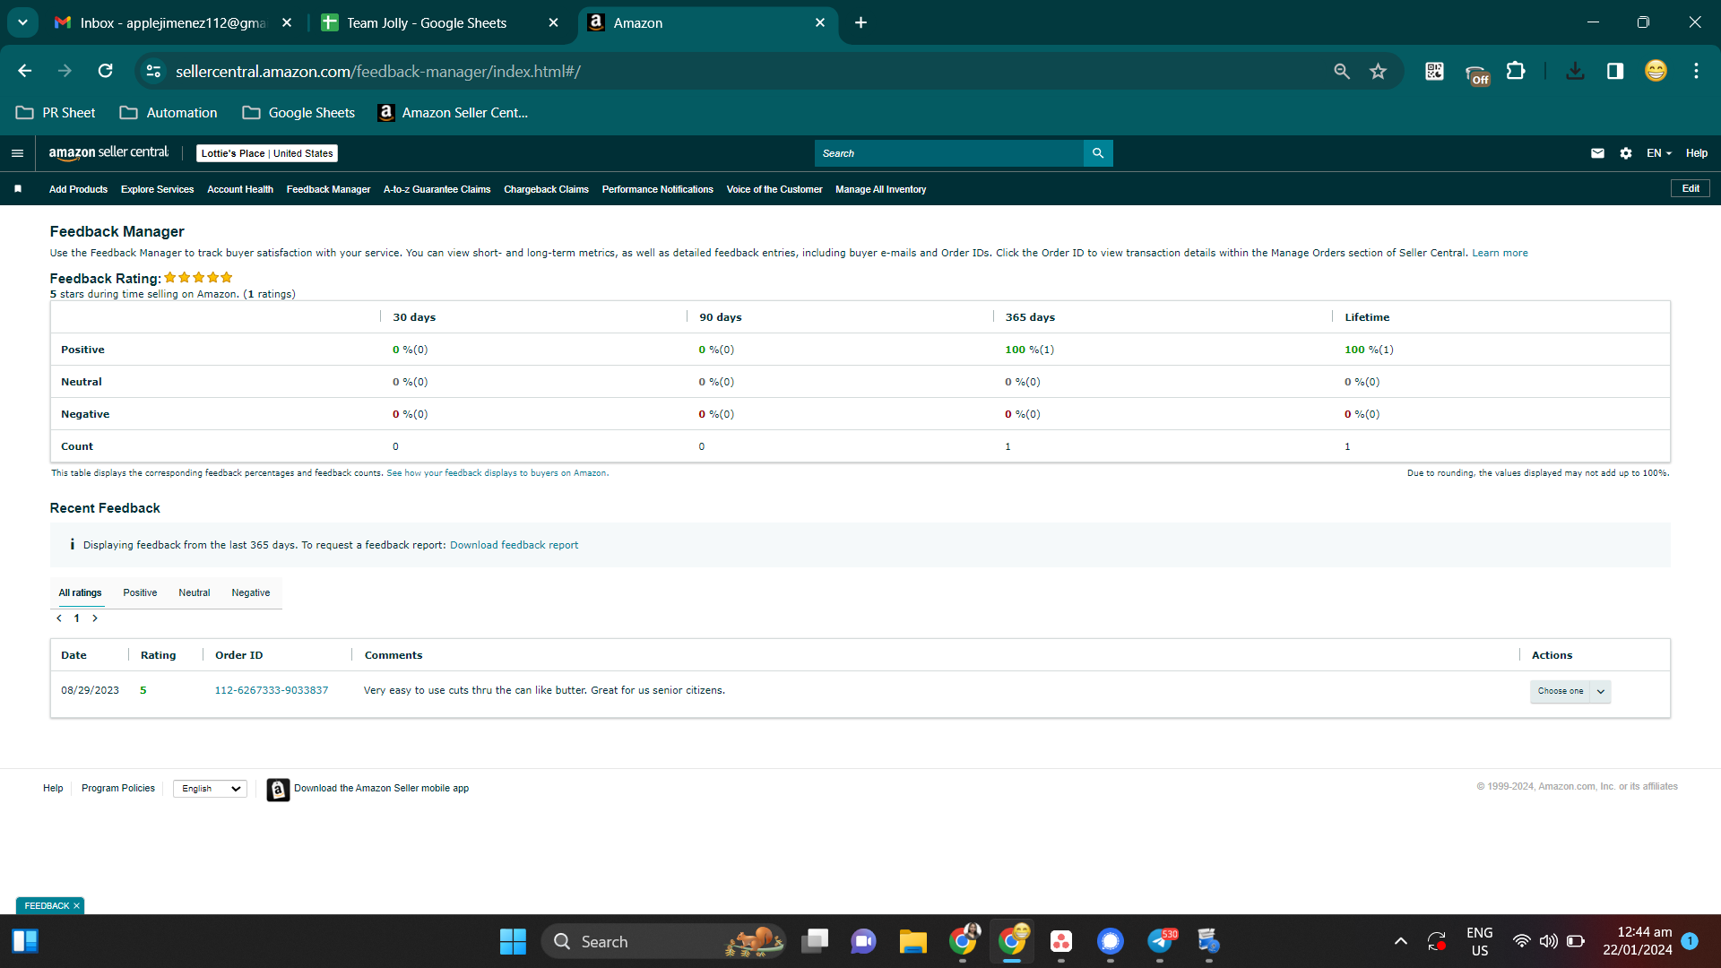Click the Lottie's Place United States account switcher
This screenshot has height=968, width=1721.
pos(267,153)
